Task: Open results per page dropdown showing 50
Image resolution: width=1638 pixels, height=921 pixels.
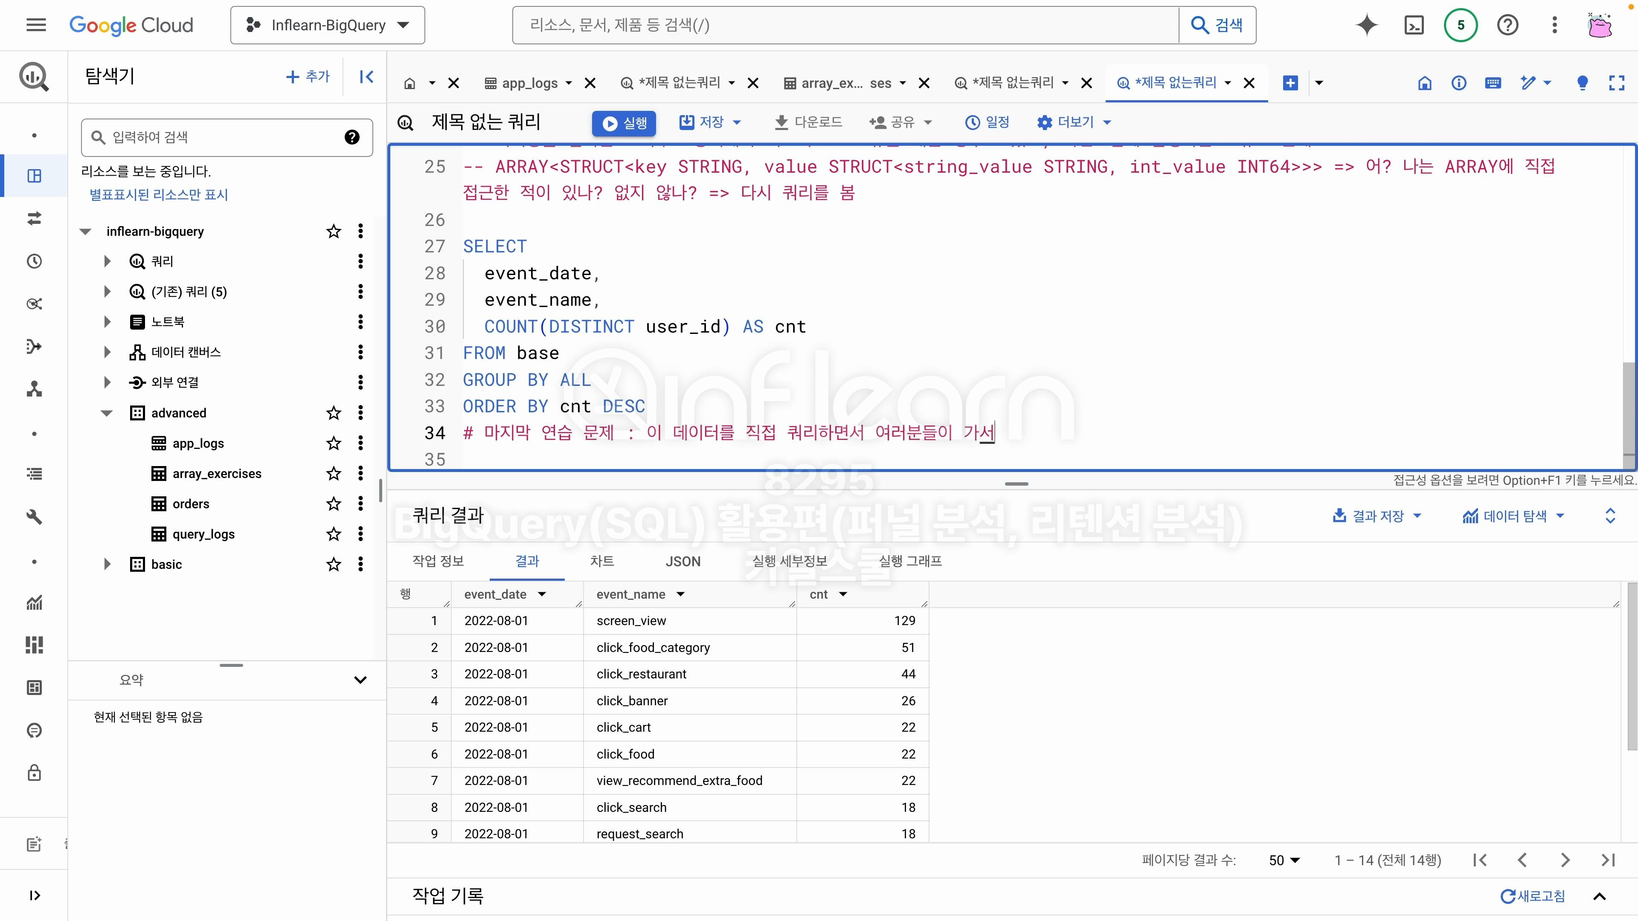Action: 1284,860
